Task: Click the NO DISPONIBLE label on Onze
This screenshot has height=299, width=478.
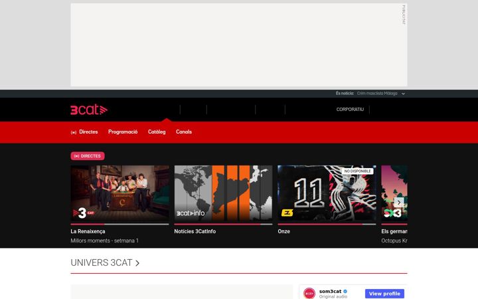Action: coord(358,171)
